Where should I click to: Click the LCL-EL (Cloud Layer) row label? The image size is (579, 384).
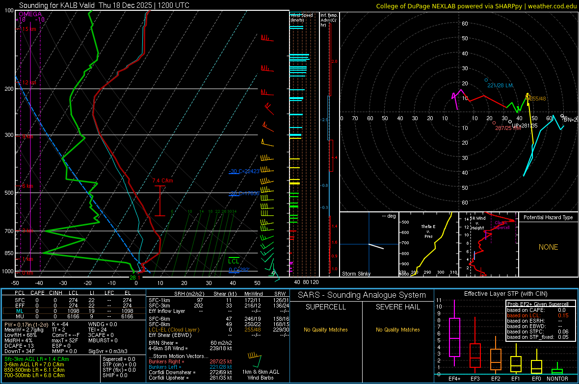174,330
